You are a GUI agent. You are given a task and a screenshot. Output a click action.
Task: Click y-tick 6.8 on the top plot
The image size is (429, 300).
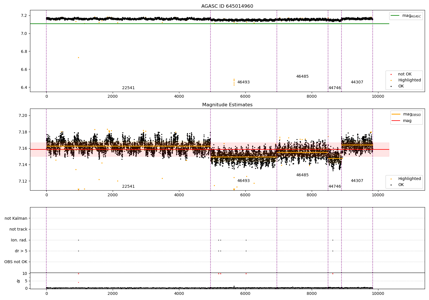pyautogui.click(x=24, y=52)
